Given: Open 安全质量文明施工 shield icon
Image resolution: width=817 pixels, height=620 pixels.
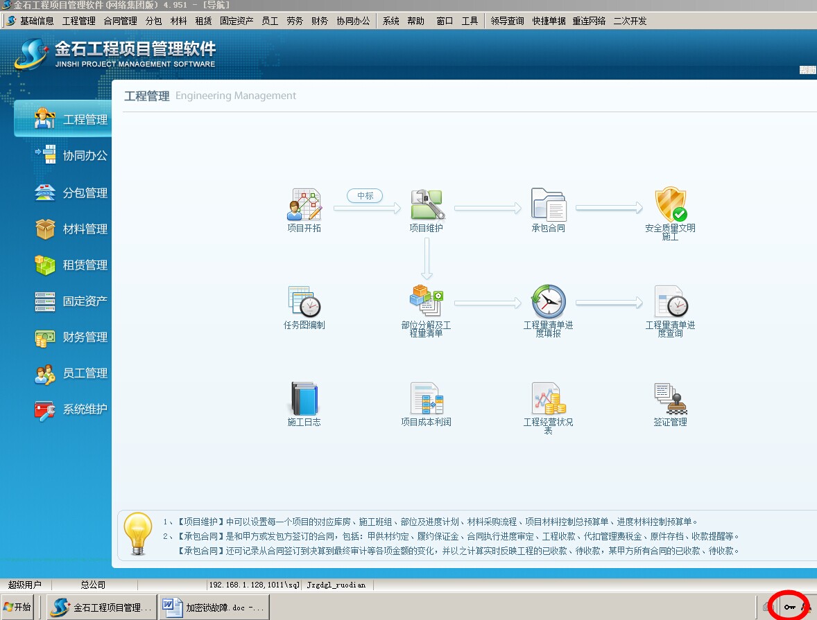Looking at the screenshot, I should [670, 205].
